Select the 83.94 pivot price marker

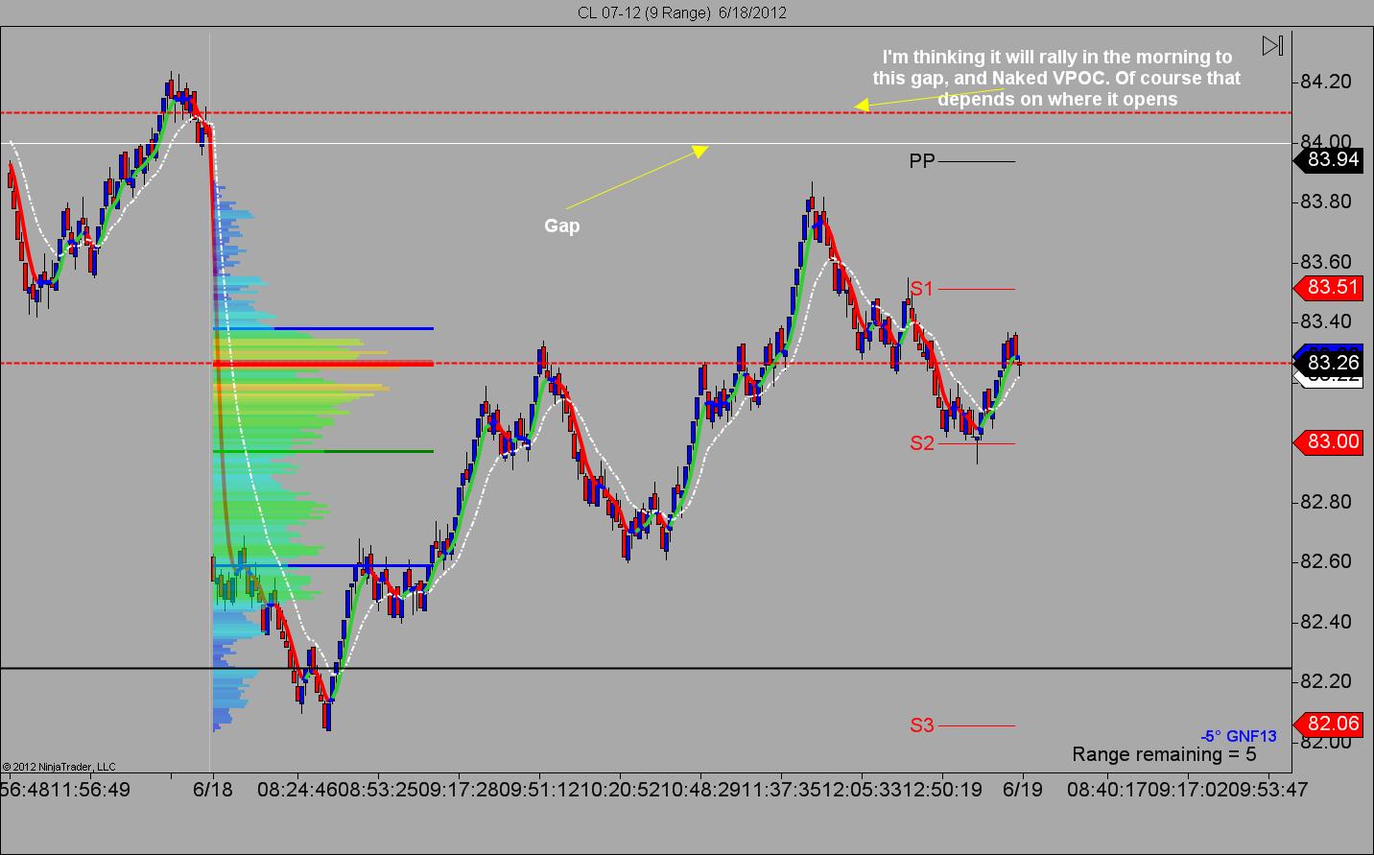(x=1329, y=159)
